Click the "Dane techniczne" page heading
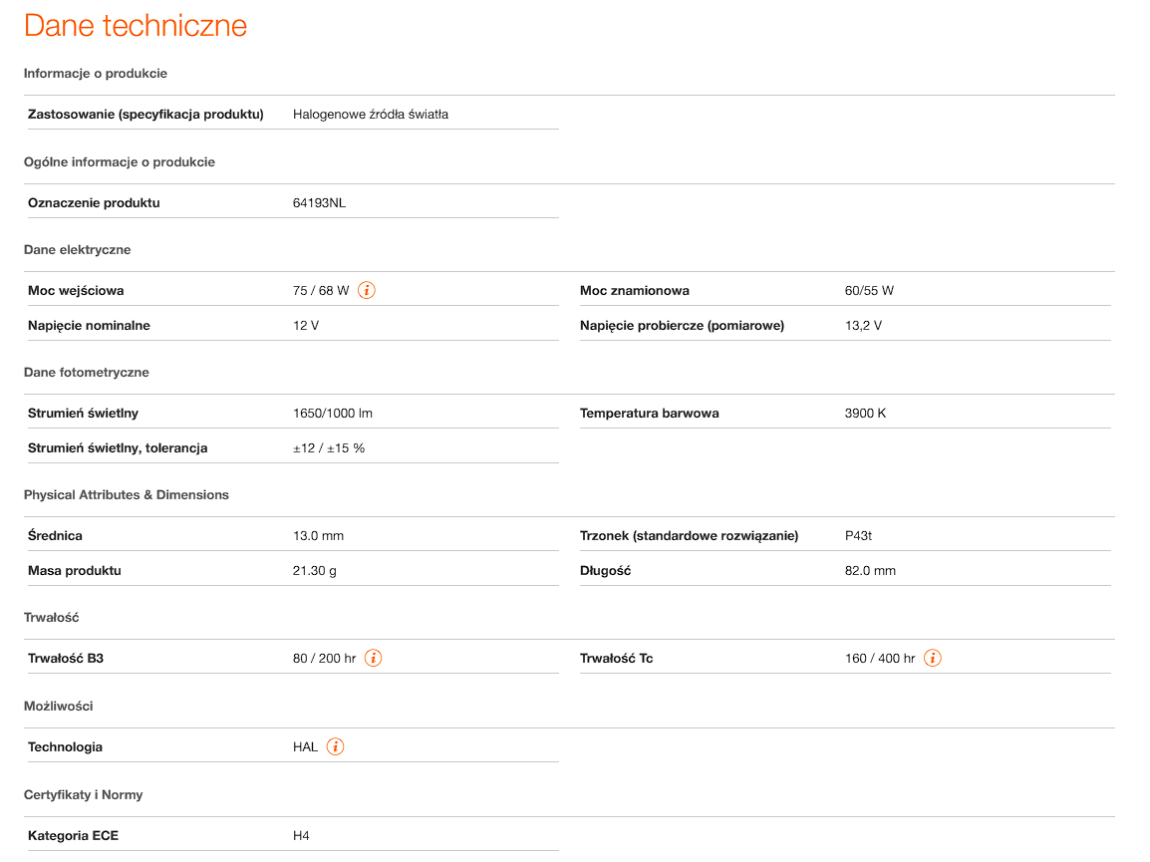The height and width of the screenshot is (862, 1150). pos(136,26)
